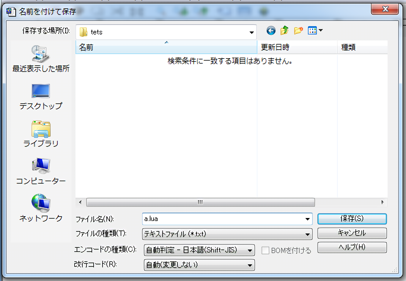Sort by 名前 column header
The width and height of the screenshot is (406, 281).
(166, 48)
